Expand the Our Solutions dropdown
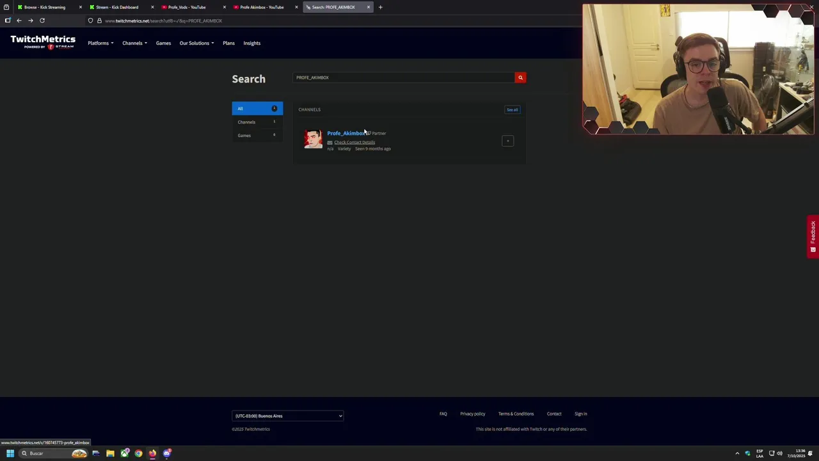The image size is (819, 461). pyautogui.click(x=196, y=43)
